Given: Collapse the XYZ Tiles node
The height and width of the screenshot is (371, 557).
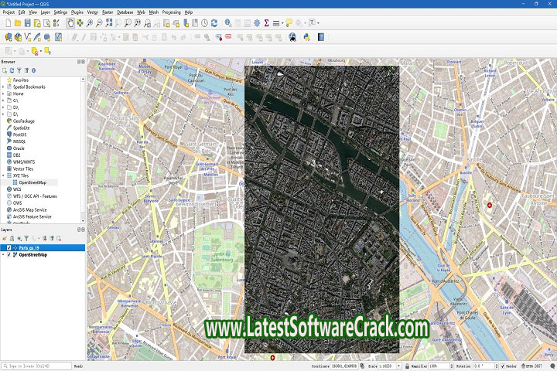Looking at the screenshot, I should coord(4,175).
